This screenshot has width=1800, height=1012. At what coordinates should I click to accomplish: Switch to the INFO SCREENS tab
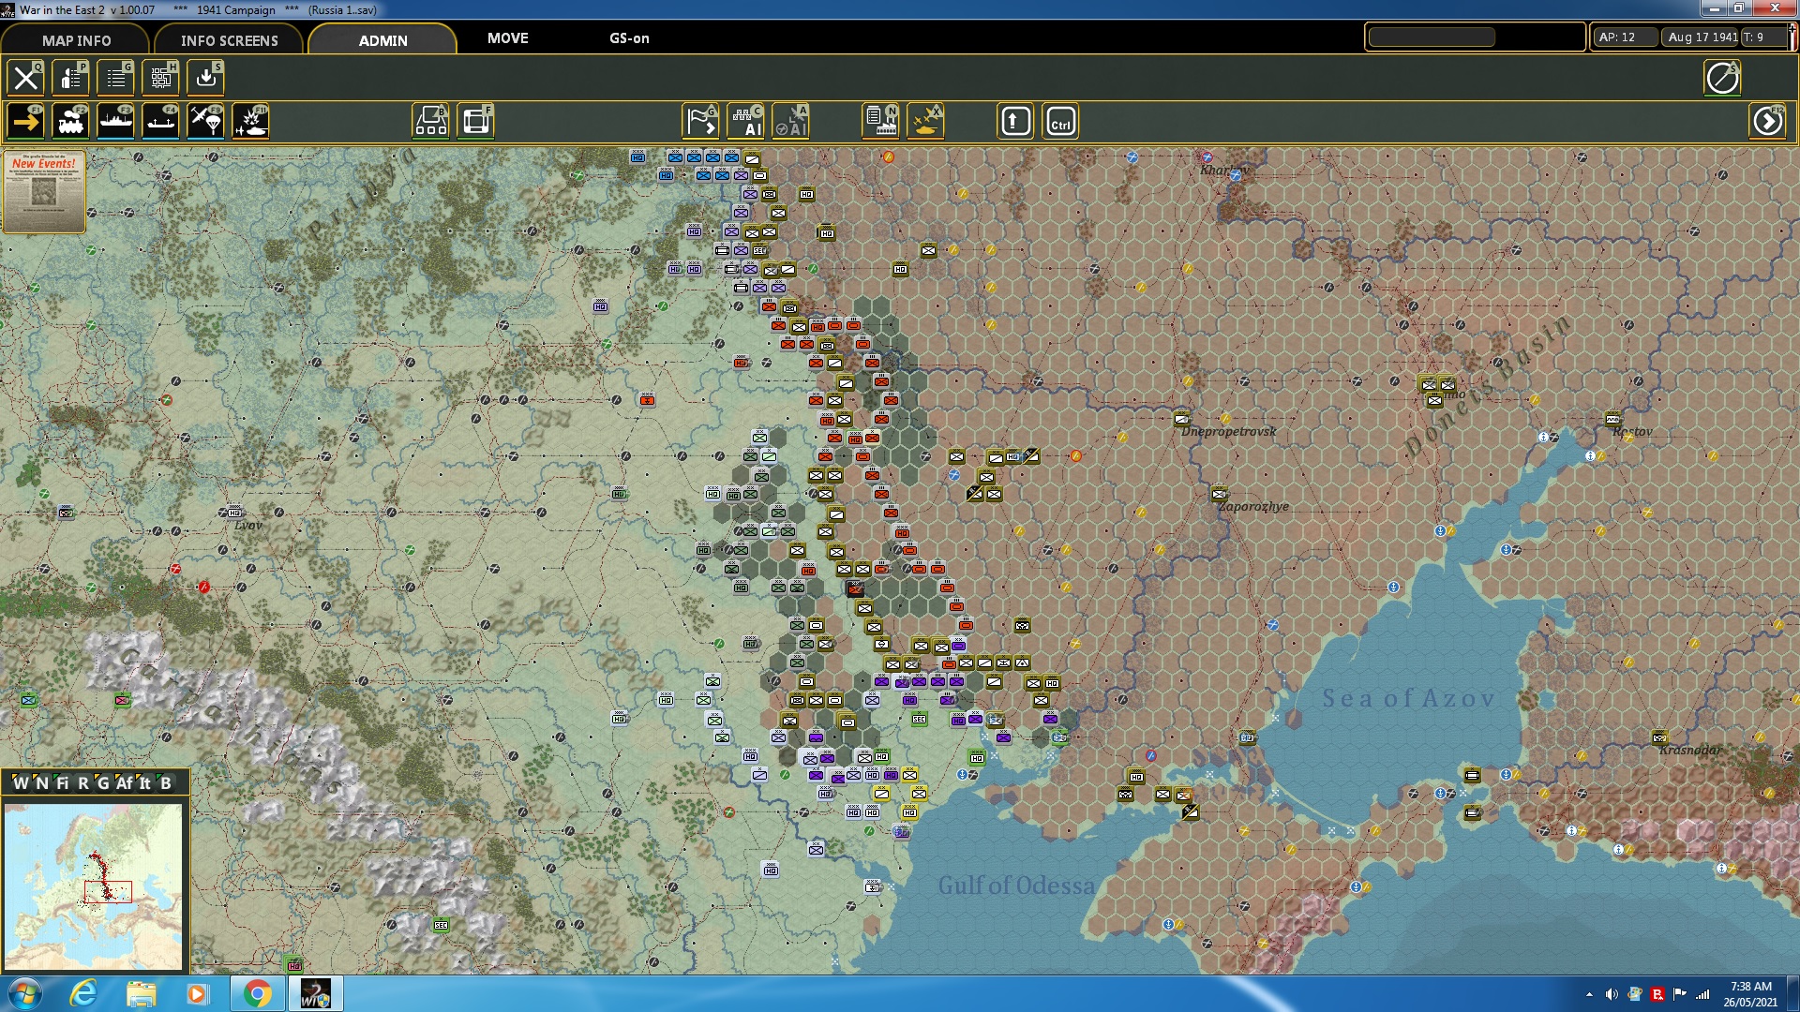click(229, 40)
